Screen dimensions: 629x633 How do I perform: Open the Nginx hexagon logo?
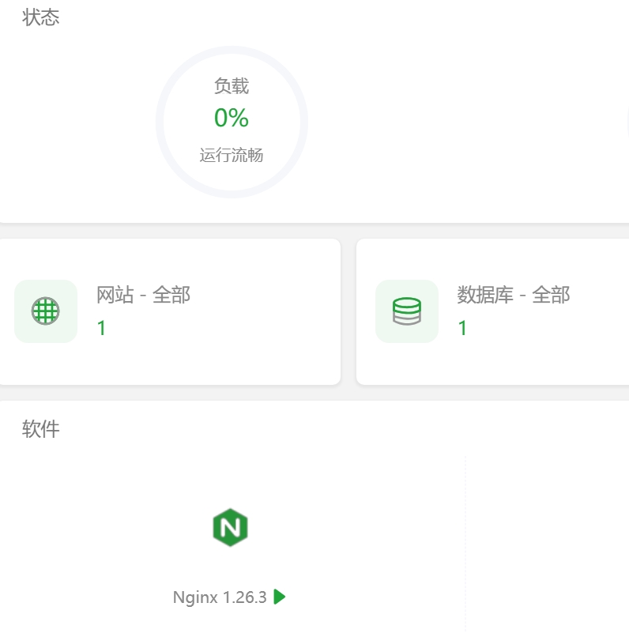pyautogui.click(x=230, y=528)
